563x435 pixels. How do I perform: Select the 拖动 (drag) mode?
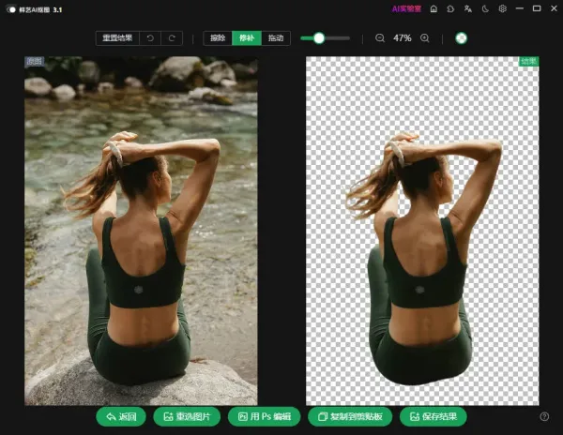[276, 38]
